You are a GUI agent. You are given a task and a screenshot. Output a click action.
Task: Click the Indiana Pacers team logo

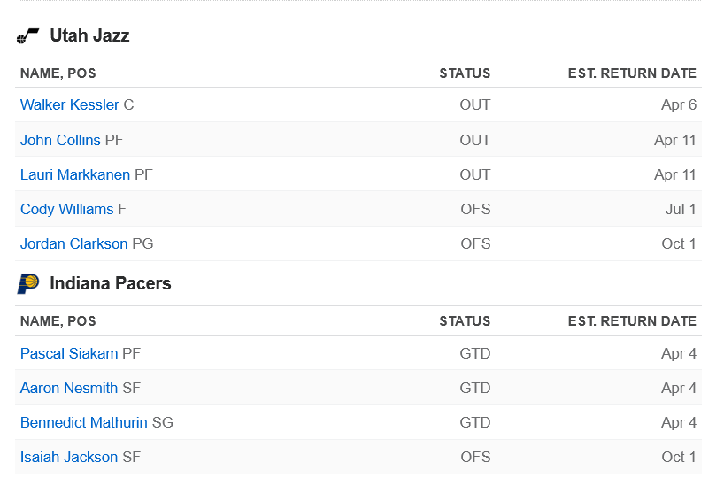[x=28, y=284]
